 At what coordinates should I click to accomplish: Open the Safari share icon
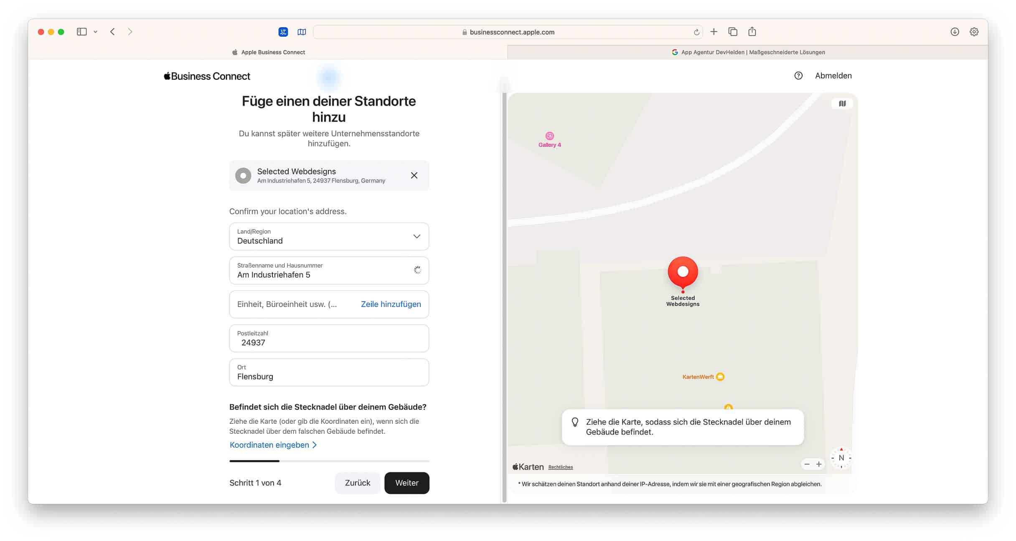point(752,31)
